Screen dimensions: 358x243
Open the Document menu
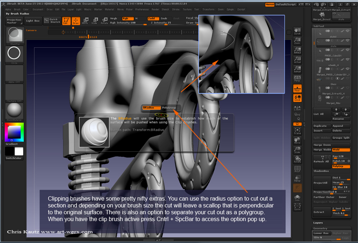coord(38,10)
